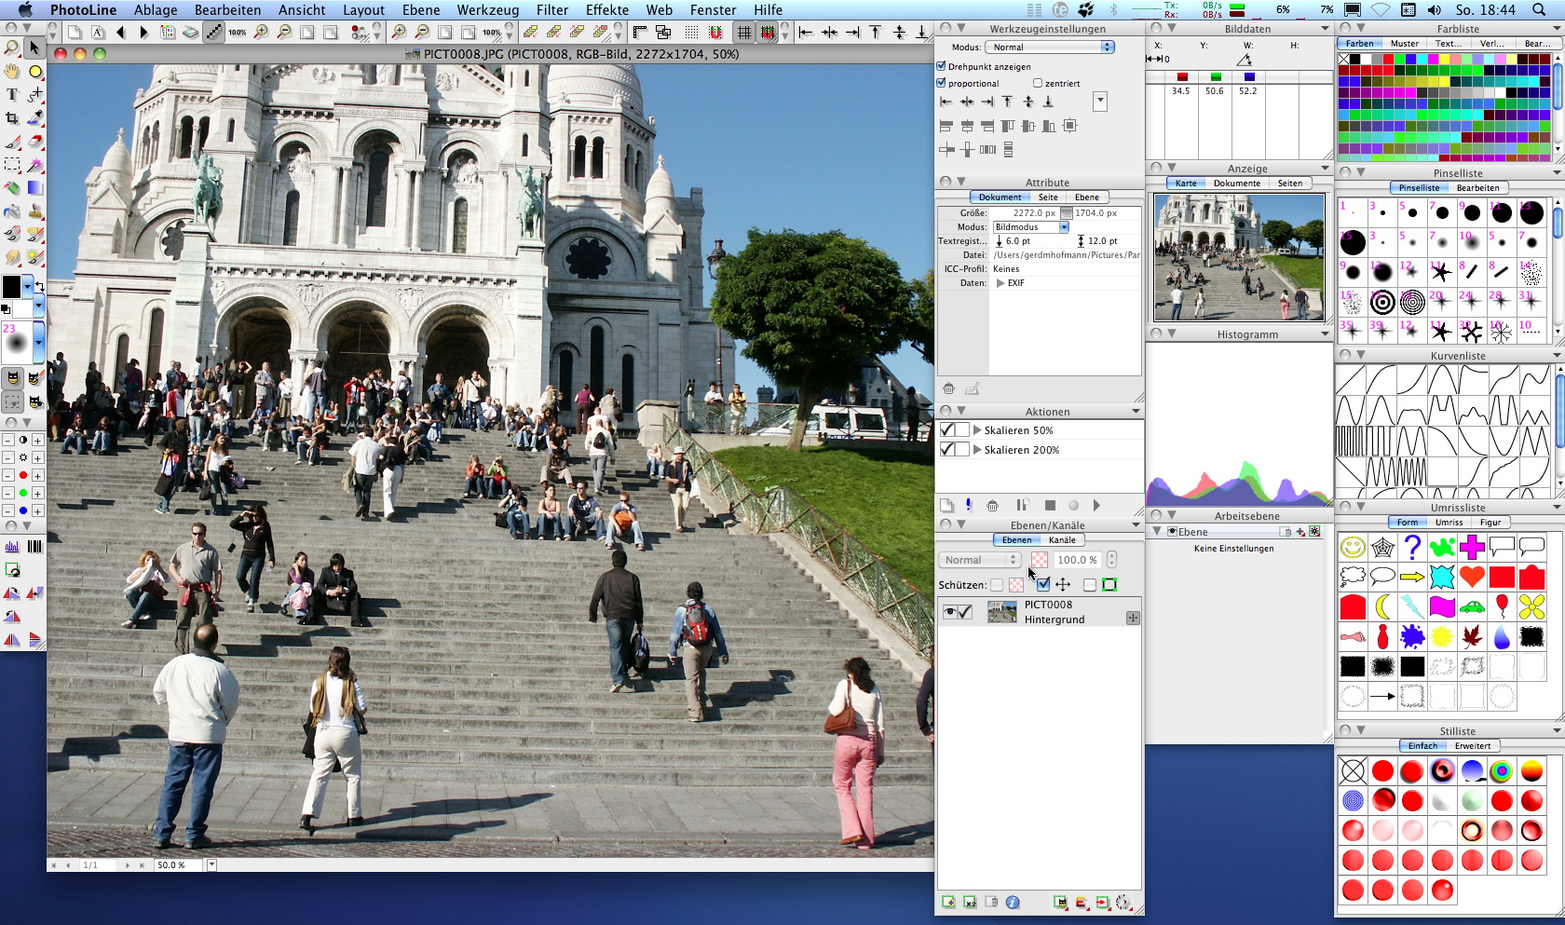
Task: Select the Text tool in the toolbox
Action: 12,94
